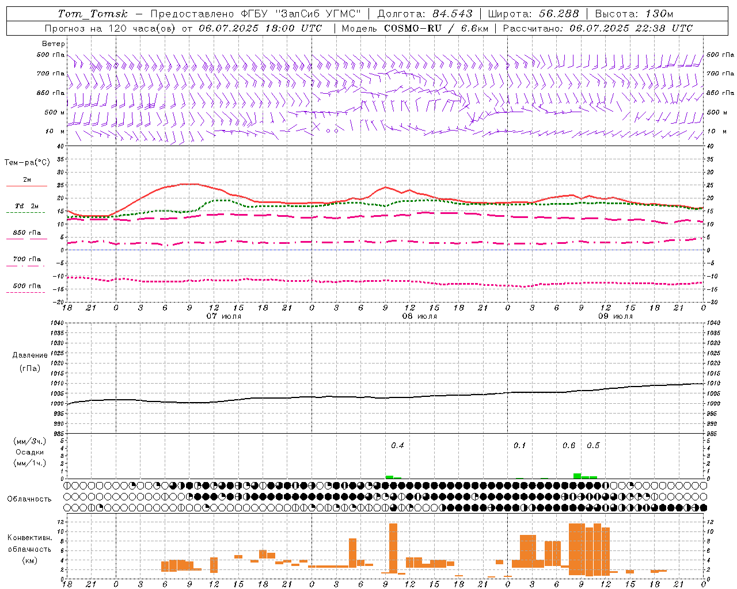
Task: Click the green precipitation bar under 0.4
Action: [389, 477]
